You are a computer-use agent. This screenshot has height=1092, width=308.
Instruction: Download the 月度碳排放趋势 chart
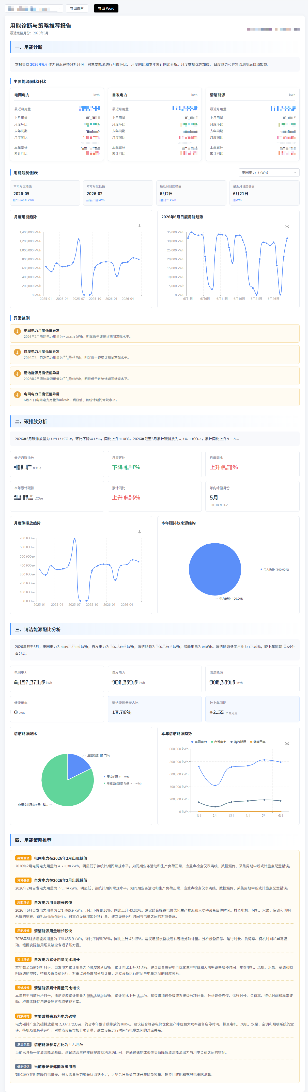tap(139, 532)
